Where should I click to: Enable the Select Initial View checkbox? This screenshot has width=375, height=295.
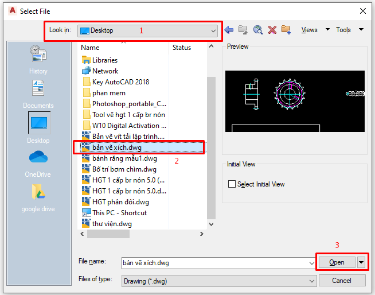[232, 184]
